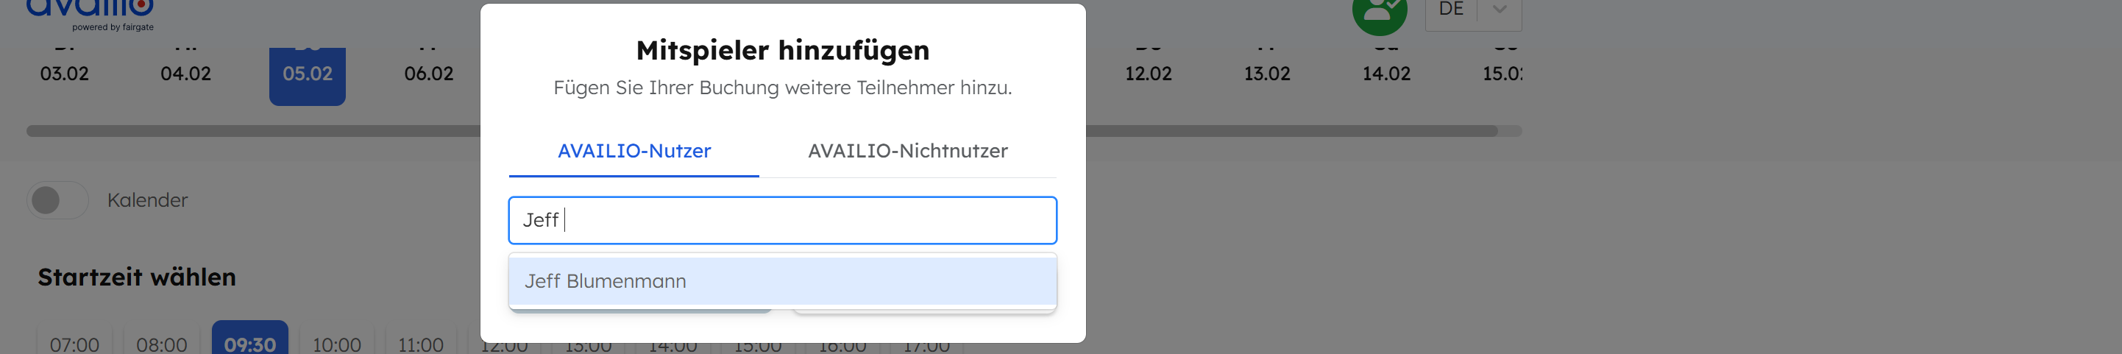Click the horizontal date scrollbar
Viewport: 2122px width, 354px height.
tap(247, 131)
